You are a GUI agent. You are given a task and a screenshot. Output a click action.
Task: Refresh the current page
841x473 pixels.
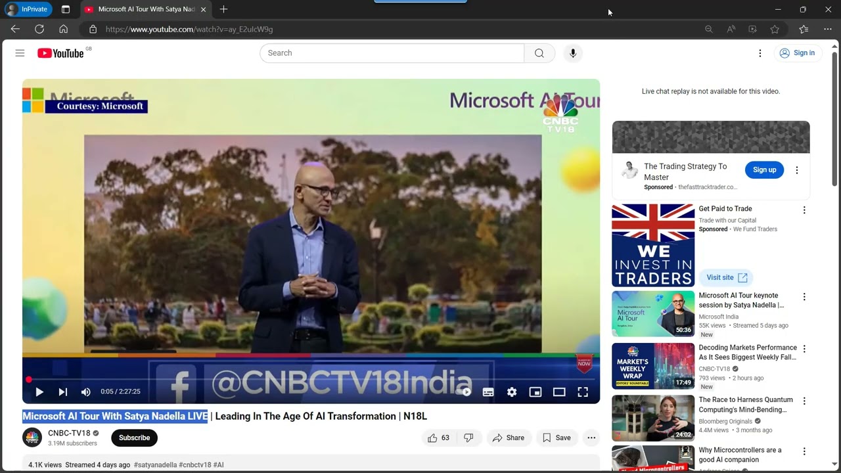click(x=39, y=29)
